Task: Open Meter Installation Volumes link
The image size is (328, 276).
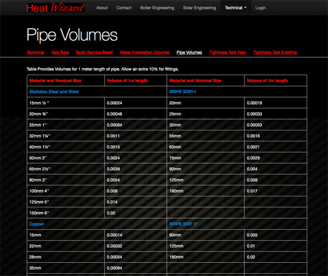Action: (144, 52)
